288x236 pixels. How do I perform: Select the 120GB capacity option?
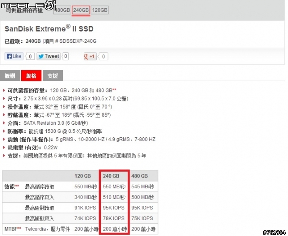[100, 10]
